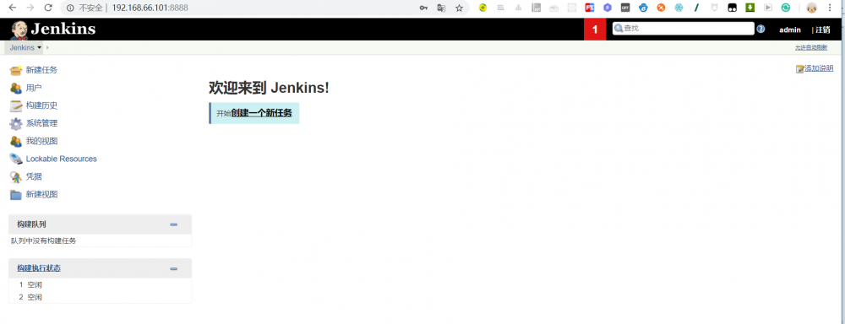This screenshot has width=845, height=324.
Task: Click the 添加说明 edit note icon
Action: [x=799, y=69]
